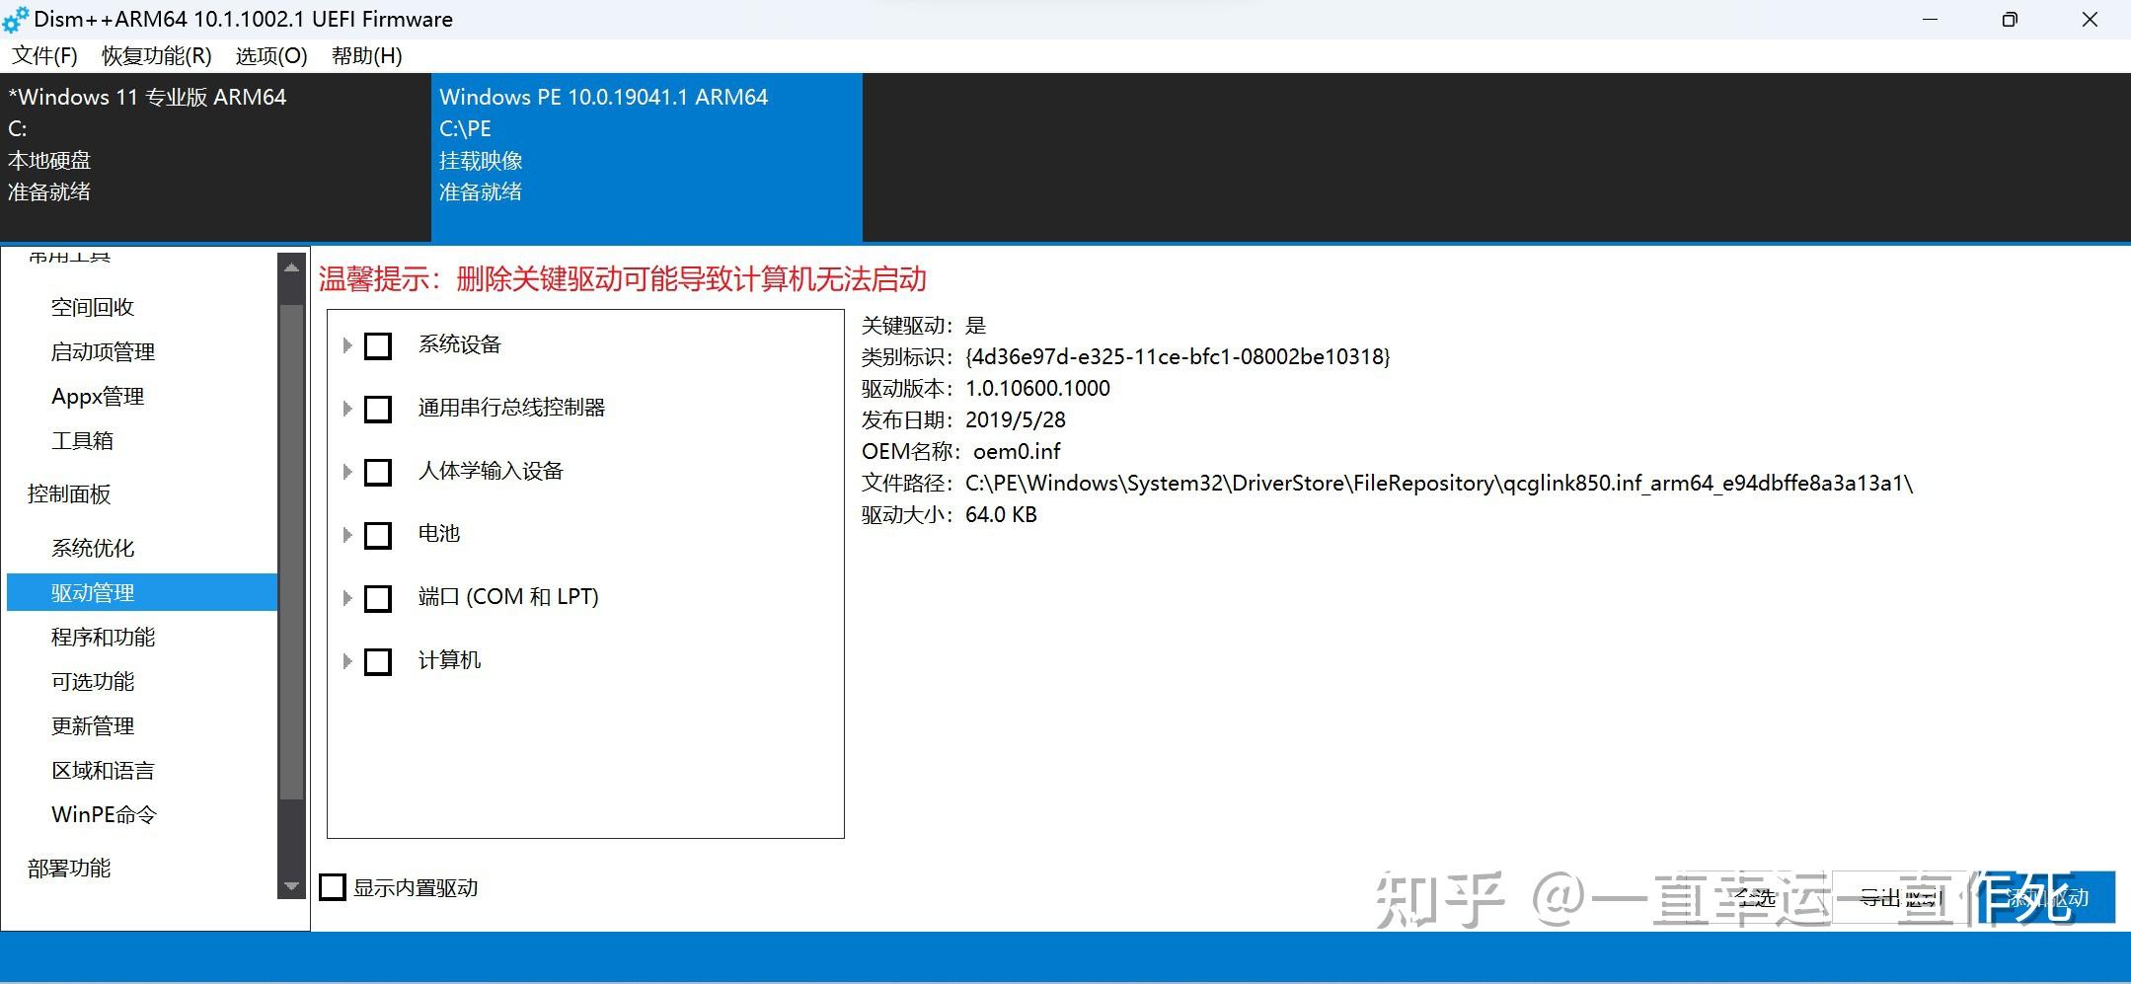Expand the 电池 driver category
The image size is (2131, 984).
tap(347, 535)
